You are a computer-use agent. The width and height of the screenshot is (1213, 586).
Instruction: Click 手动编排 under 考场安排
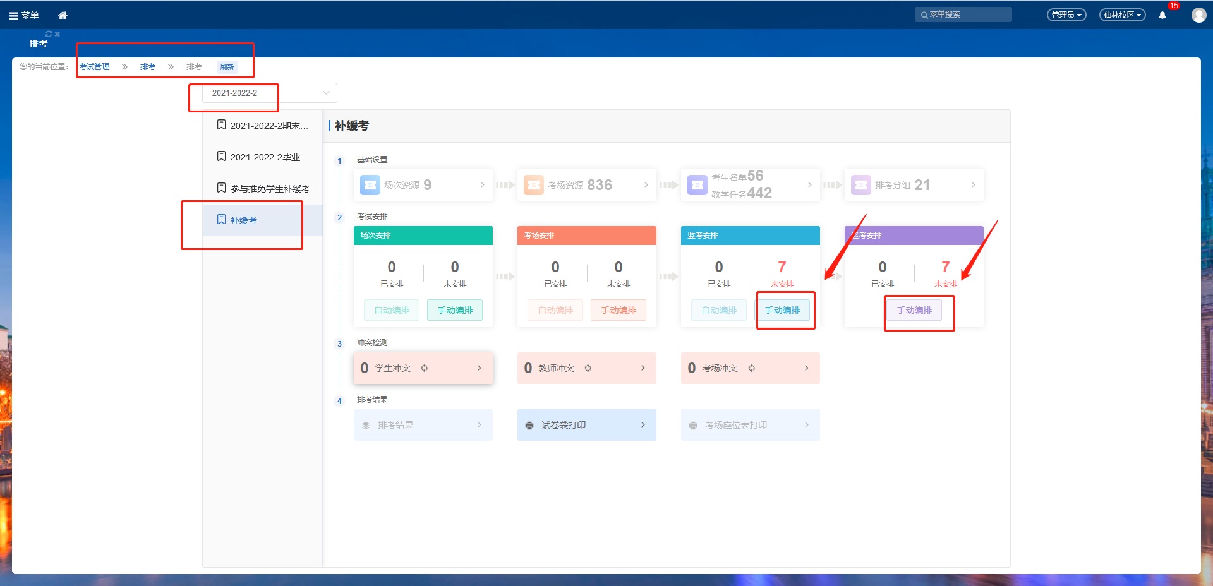point(619,310)
